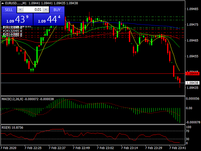Click the EURUSD M1 chart title text
Screen dimensions: 201x151
coord(16,3)
